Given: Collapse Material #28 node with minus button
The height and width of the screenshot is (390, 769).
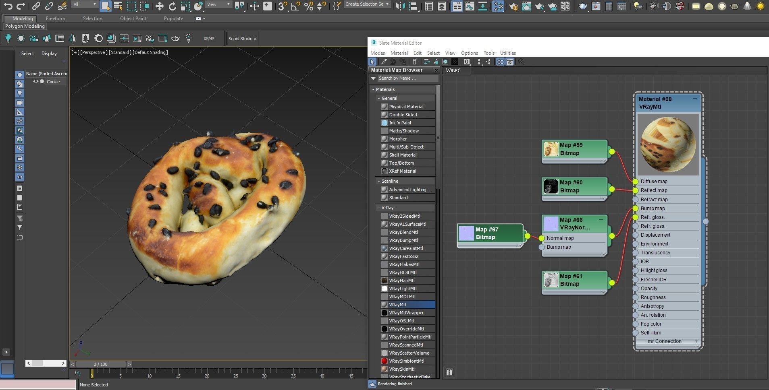Looking at the screenshot, I should coord(695,99).
